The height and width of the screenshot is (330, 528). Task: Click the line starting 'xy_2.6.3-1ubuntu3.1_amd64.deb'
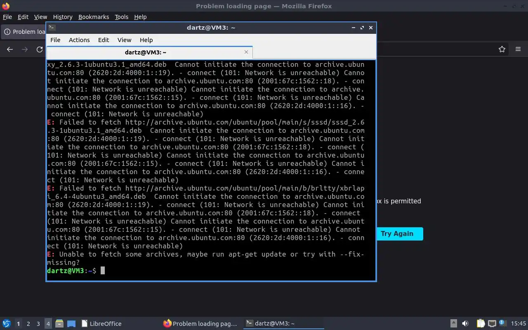205,64
